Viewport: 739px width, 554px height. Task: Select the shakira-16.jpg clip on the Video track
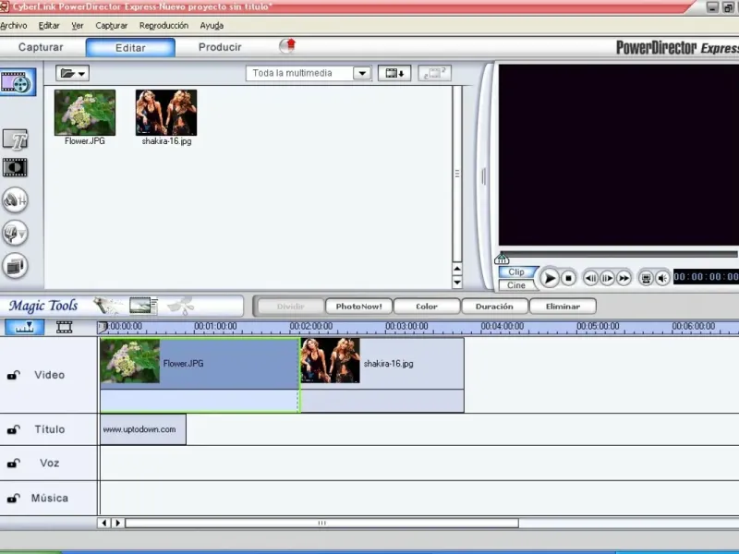pos(382,375)
